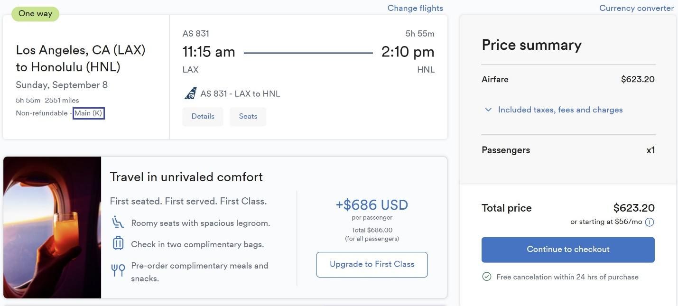
Task: Show flight Details
Action: point(203,116)
